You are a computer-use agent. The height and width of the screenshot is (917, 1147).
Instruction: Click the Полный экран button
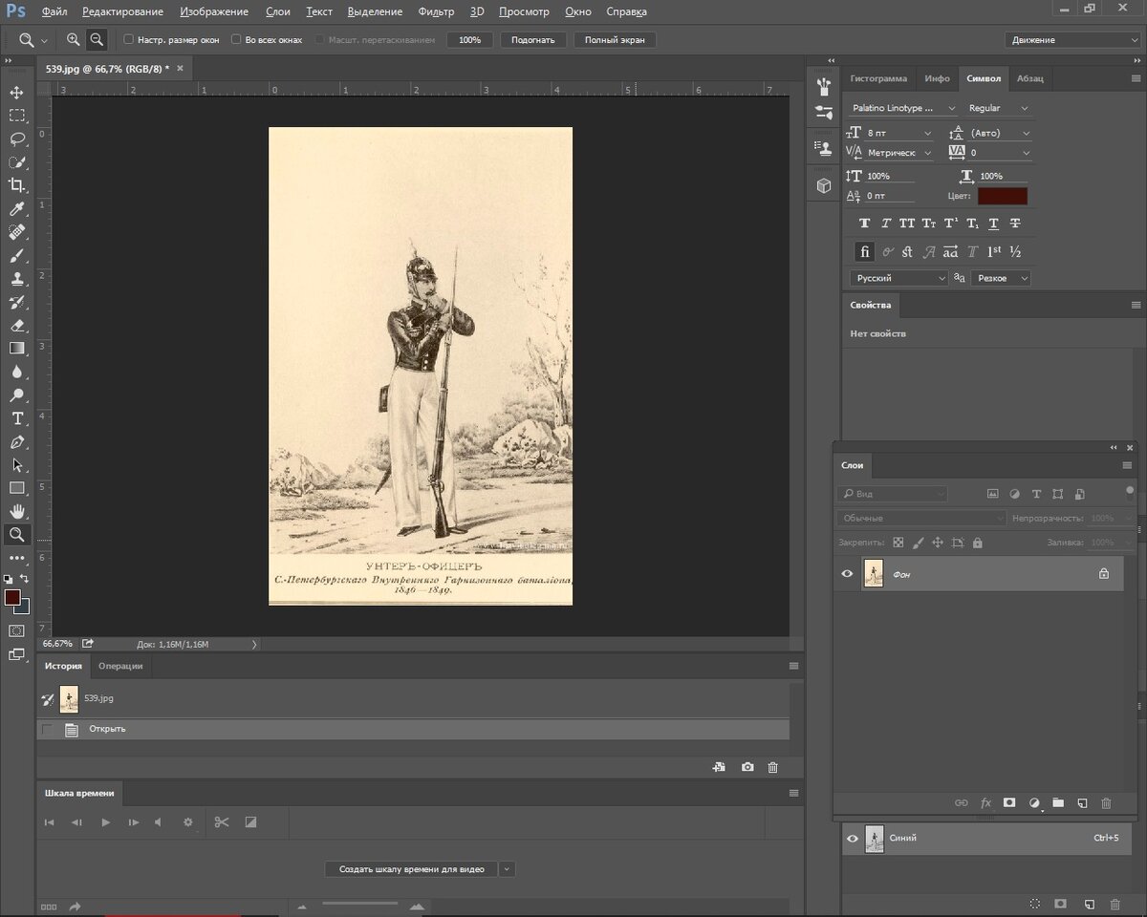pos(615,40)
